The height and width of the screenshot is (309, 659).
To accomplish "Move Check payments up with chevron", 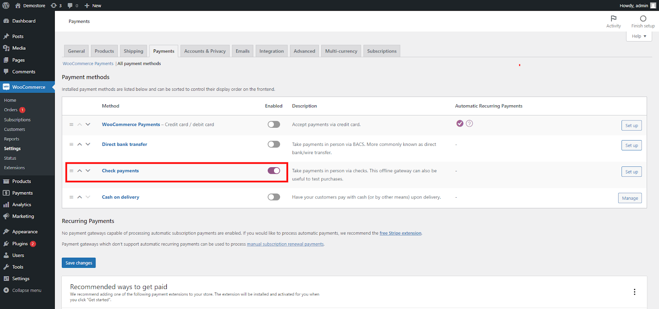I will pyautogui.click(x=79, y=171).
